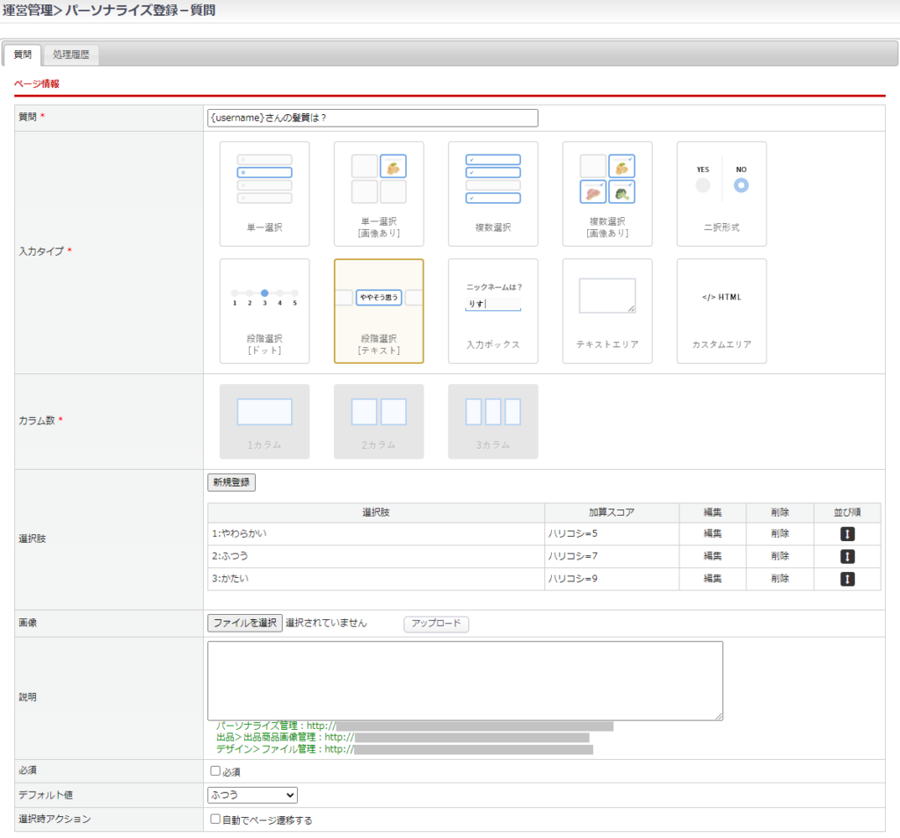Click the 新規登録 button
The height and width of the screenshot is (838, 900).
pyautogui.click(x=231, y=482)
